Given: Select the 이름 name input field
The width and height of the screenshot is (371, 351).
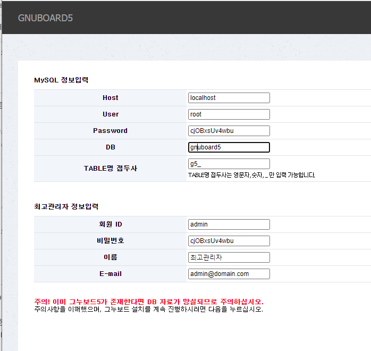Looking at the screenshot, I should [x=229, y=257].
